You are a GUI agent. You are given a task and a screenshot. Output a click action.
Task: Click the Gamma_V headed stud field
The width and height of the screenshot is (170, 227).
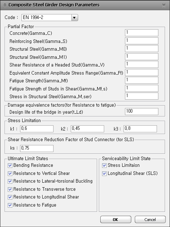[x=141, y=64]
